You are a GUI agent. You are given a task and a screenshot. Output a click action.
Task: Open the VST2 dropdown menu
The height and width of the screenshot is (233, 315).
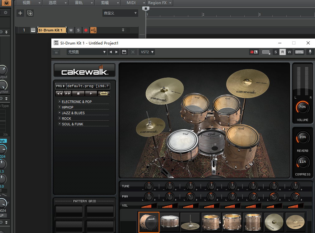[147, 52]
